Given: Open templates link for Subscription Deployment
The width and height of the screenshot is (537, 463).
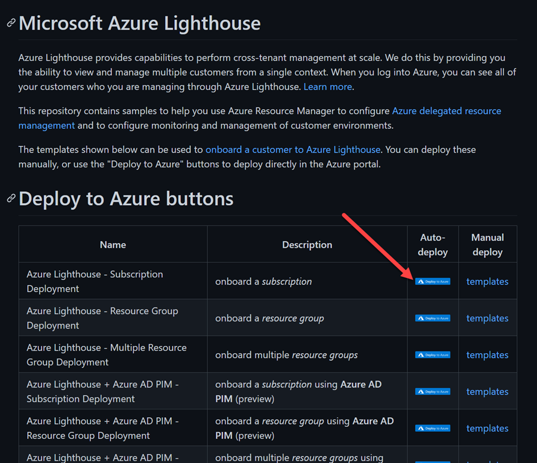Looking at the screenshot, I should pyautogui.click(x=487, y=282).
